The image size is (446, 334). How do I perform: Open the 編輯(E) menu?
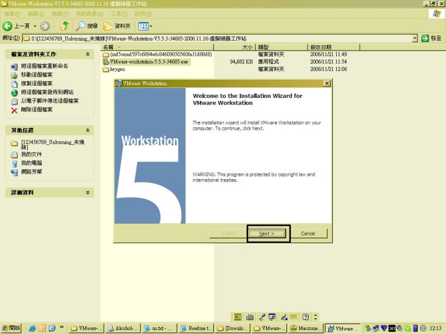pyautogui.click(x=36, y=14)
